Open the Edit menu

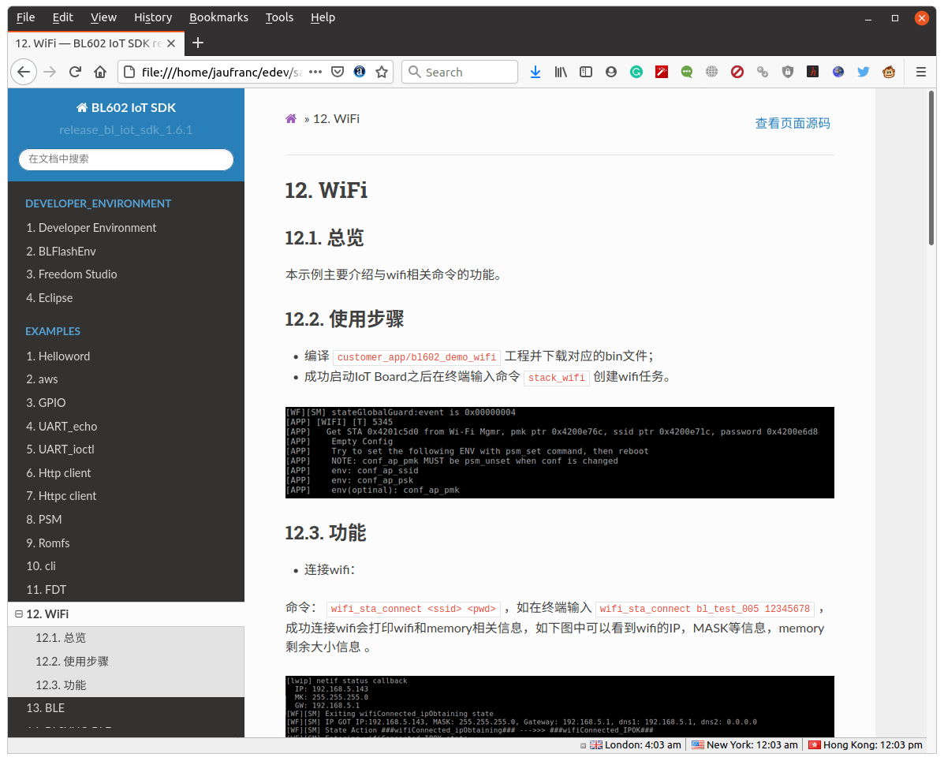coord(62,17)
